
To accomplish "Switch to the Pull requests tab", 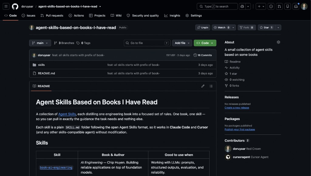I will pyautogui.click(x=52, y=15).
